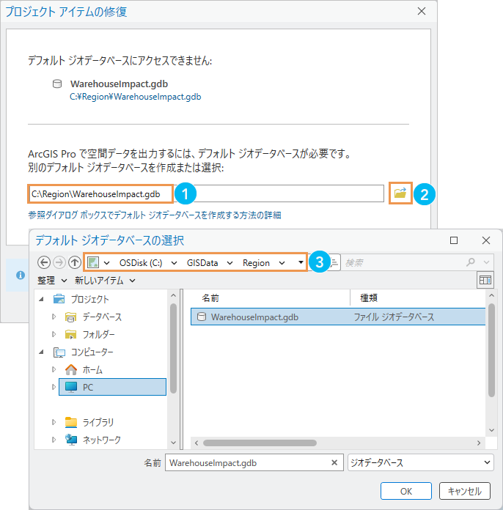
Task: Select OSDisk (C:) in the path bar
Action: tap(141, 263)
